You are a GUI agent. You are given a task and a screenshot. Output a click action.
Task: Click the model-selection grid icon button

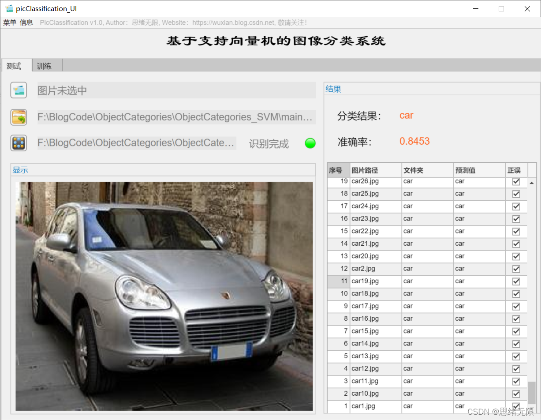pyautogui.click(x=19, y=143)
